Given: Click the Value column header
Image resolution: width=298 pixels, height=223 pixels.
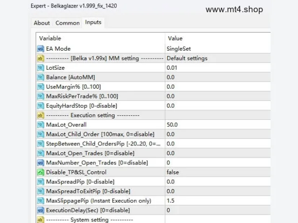Looking at the screenshot, I should [218, 38].
